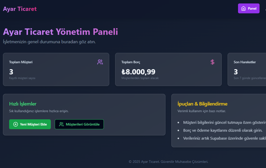The height and width of the screenshot is (168, 266).
Task: Click the tip mentioning Supabase storage
Action: [x=224, y=138]
